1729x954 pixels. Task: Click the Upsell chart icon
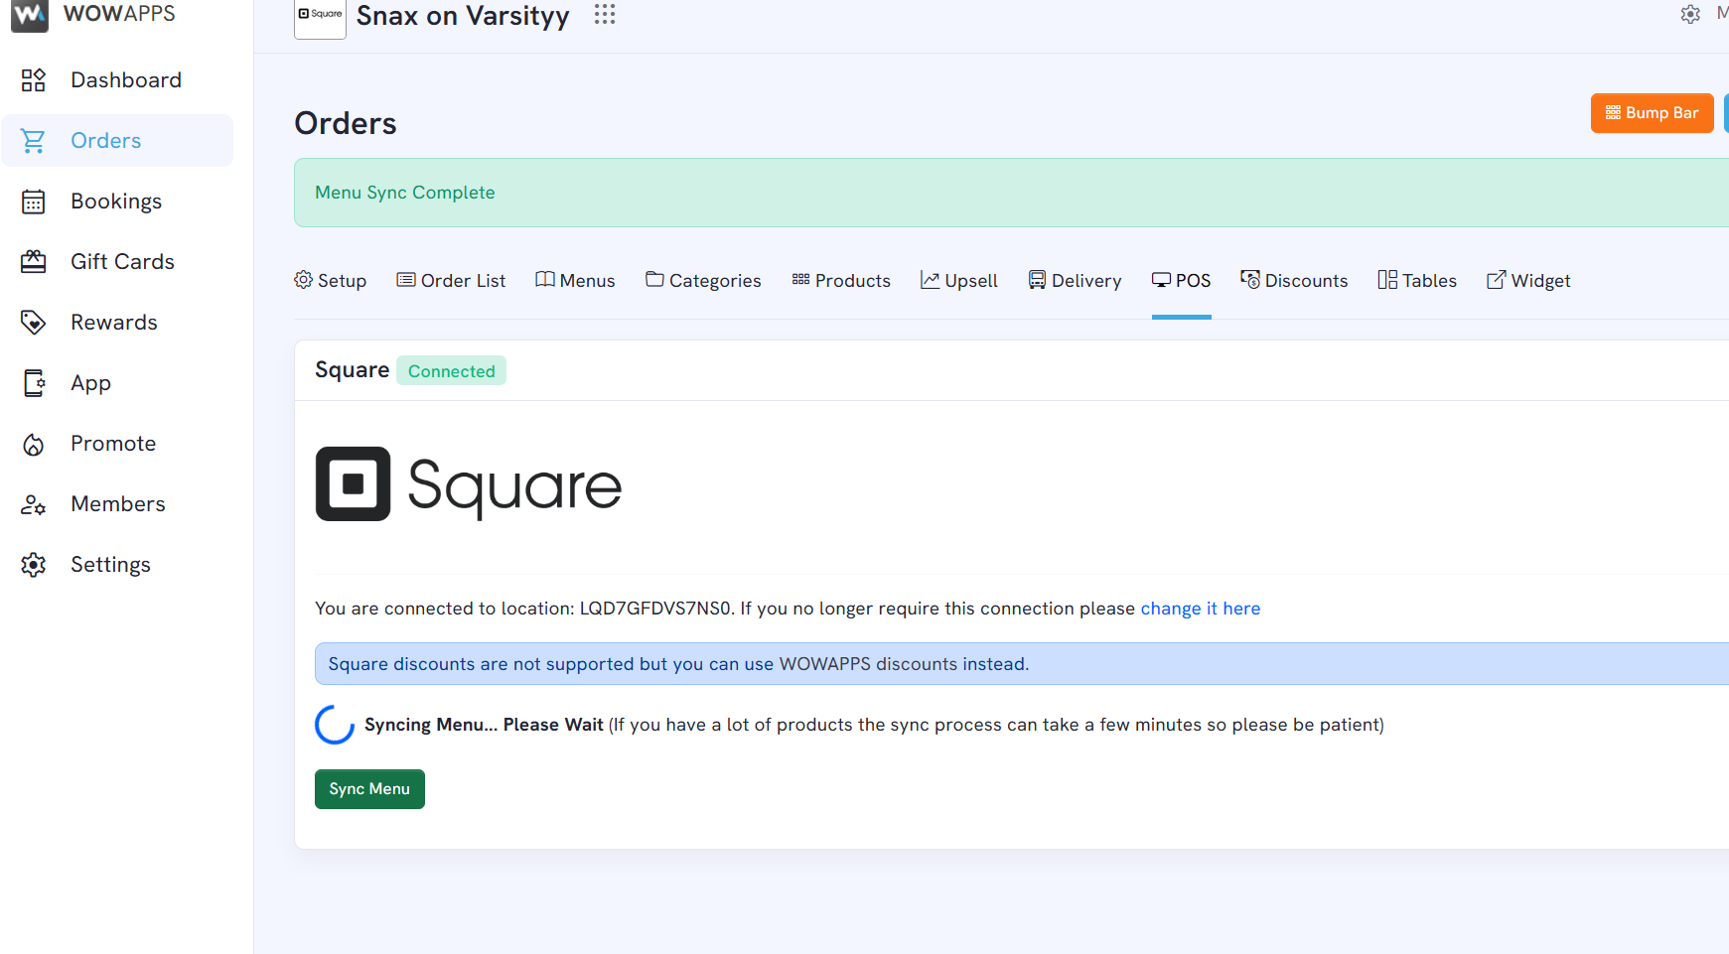[930, 280]
